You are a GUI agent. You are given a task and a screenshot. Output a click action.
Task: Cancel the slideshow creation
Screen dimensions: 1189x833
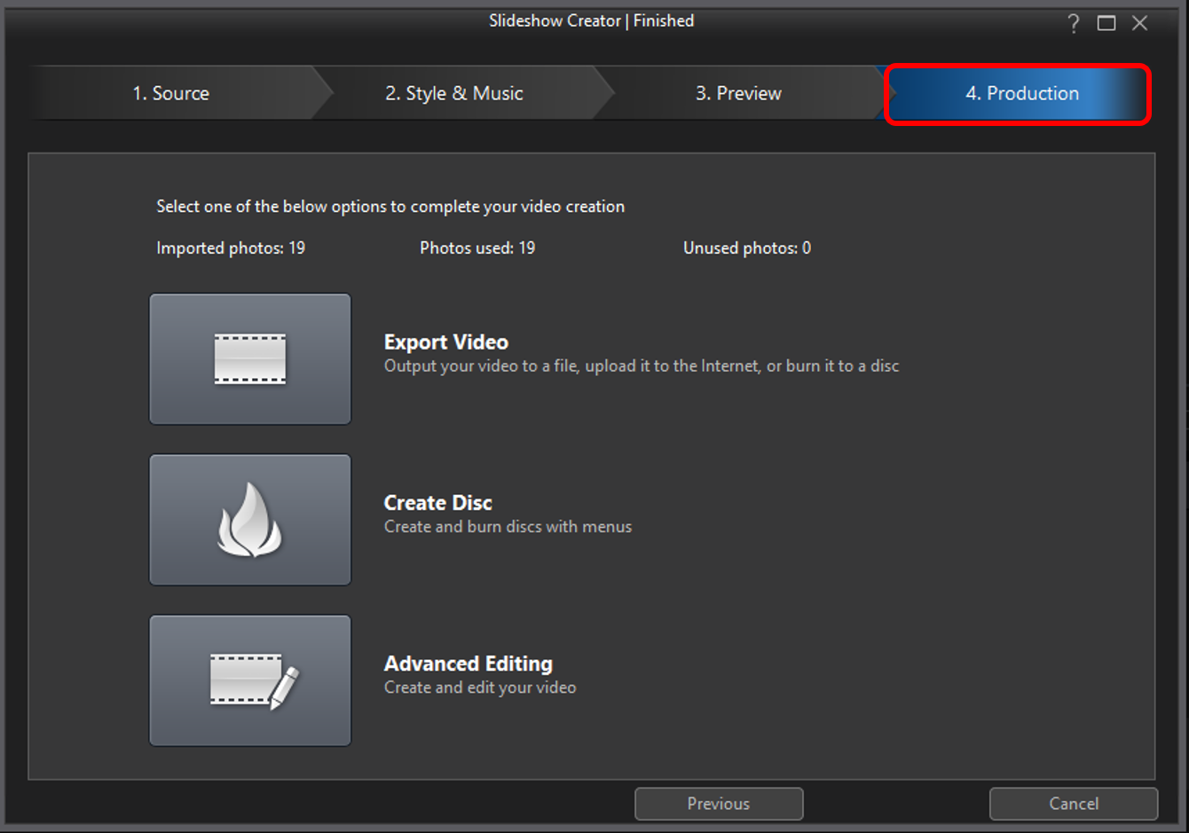tap(1074, 804)
